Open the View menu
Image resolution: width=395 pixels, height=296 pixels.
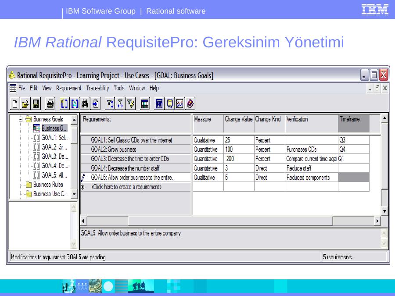point(47,88)
